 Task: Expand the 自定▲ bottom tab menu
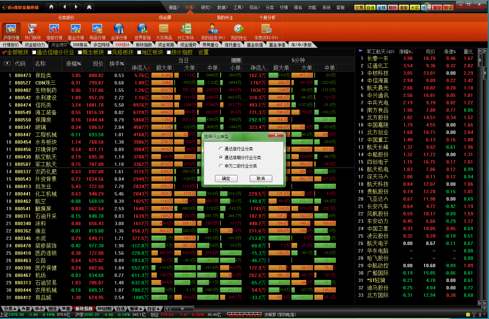[153, 309]
